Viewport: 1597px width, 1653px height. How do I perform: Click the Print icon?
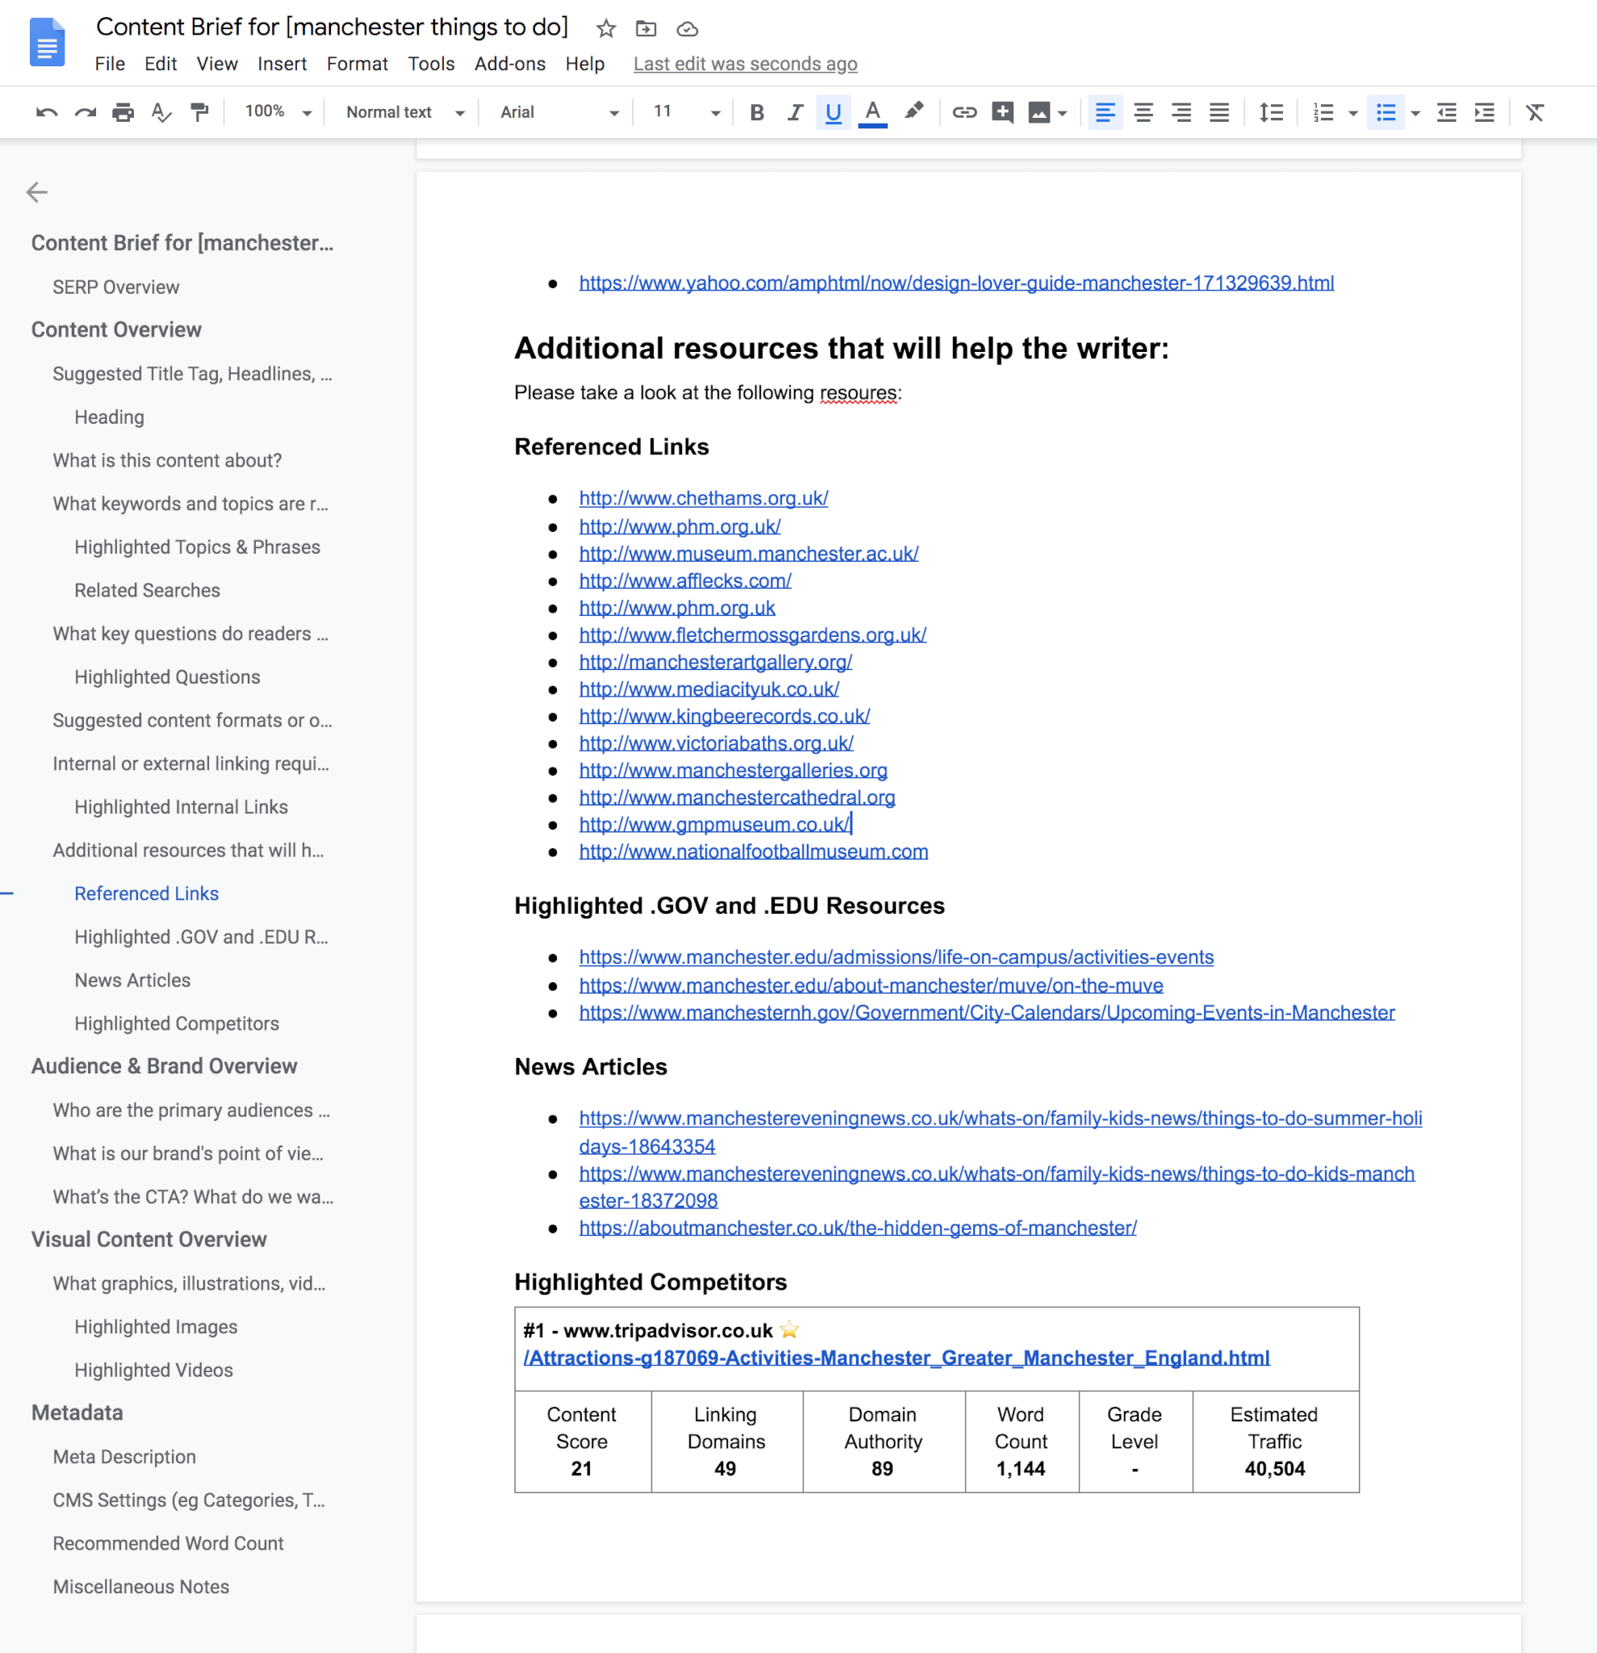click(x=123, y=112)
